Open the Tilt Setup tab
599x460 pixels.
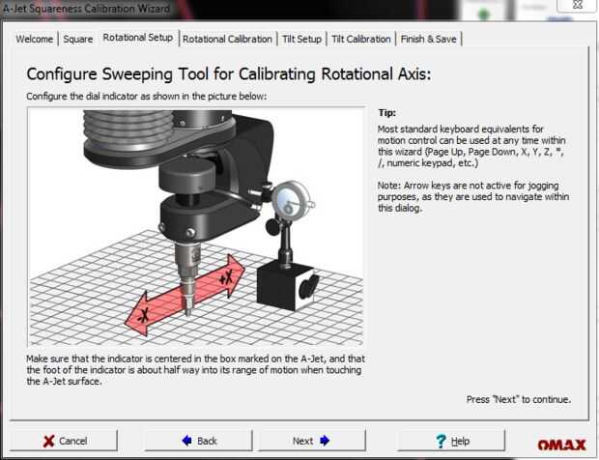point(301,39)
